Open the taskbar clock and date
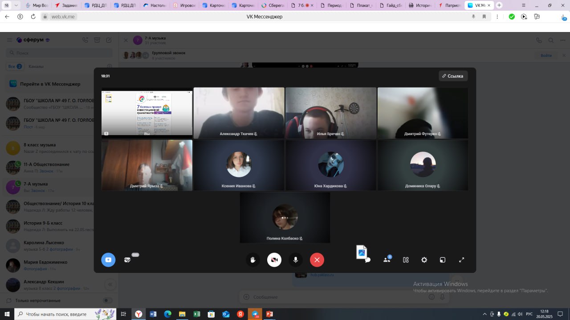 coord(544,314)
